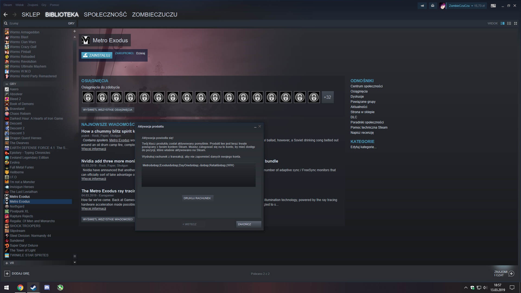Collapse the GRY category in library

pos(7,84)
